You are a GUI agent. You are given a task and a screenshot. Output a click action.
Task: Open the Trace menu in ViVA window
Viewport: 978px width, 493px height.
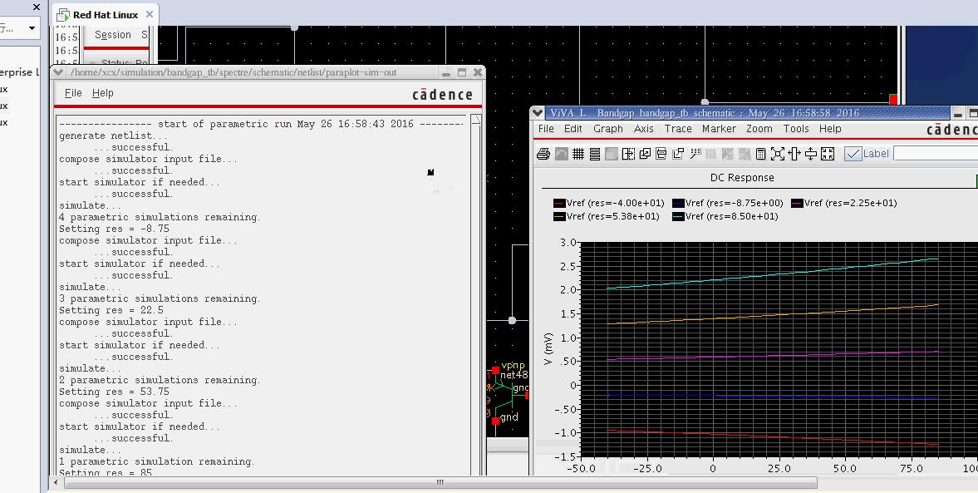(x=678, y=129)
